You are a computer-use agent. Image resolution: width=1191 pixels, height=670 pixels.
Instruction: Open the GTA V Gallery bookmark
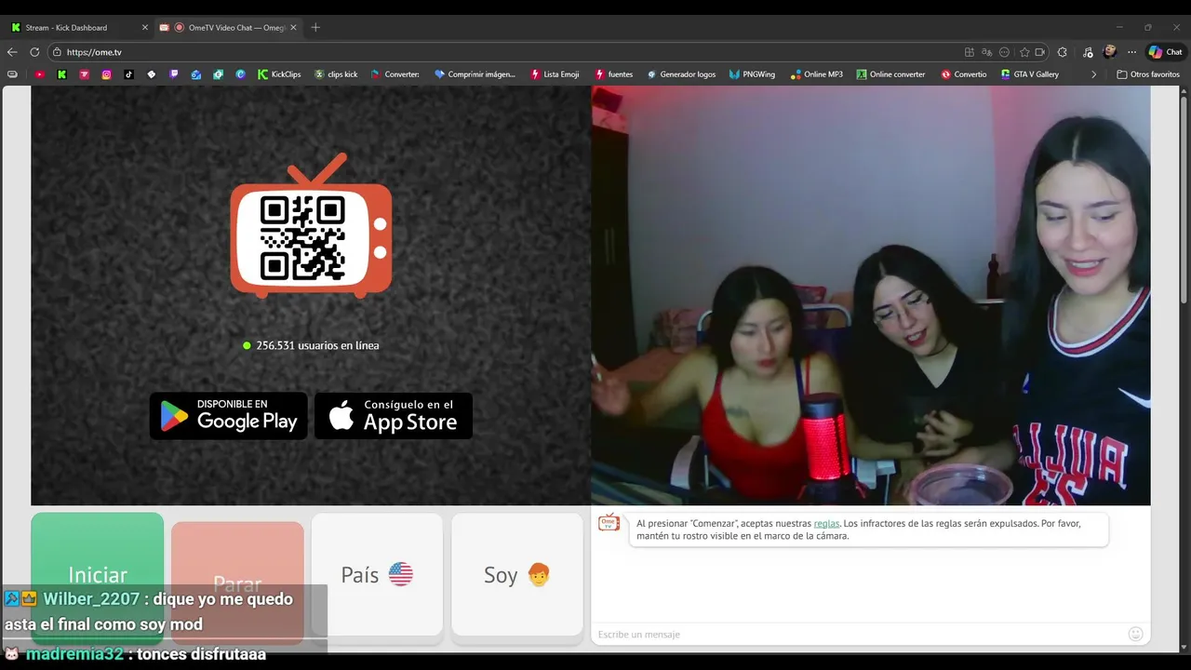click(x=1029, y=74)
